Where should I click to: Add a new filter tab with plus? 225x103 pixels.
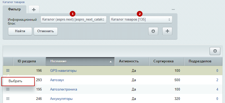[x=34, y=10]
